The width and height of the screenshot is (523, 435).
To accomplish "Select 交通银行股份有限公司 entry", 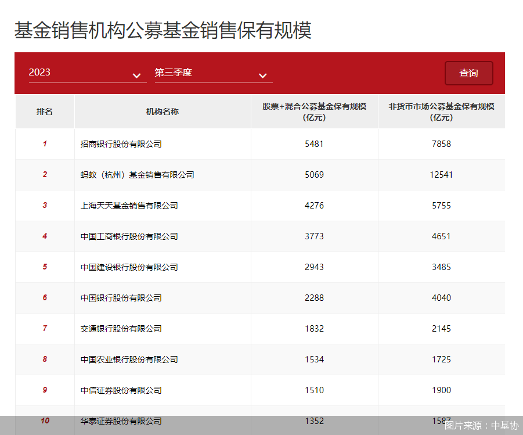I will point(121,329).
